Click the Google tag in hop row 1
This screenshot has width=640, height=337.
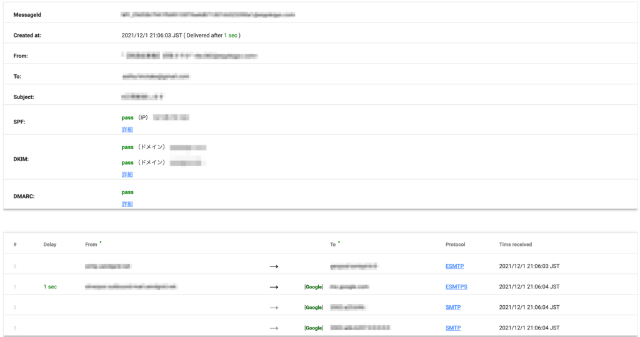pyautogui.click(x=314, y=287)
